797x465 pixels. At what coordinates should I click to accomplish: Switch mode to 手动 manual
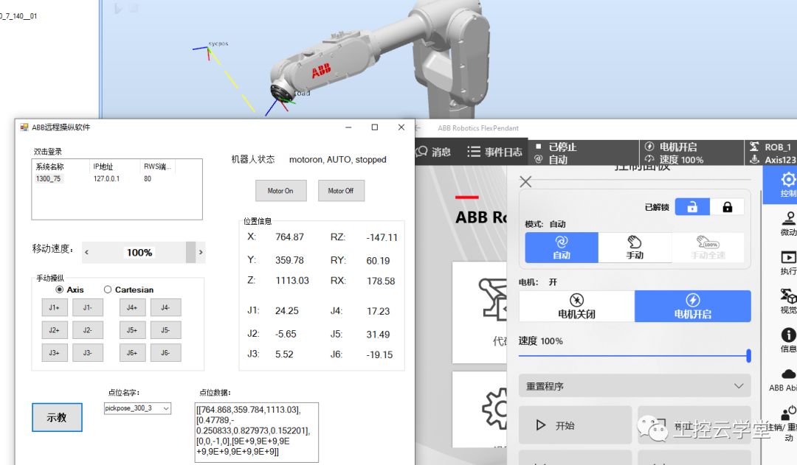tap(635, 248)
